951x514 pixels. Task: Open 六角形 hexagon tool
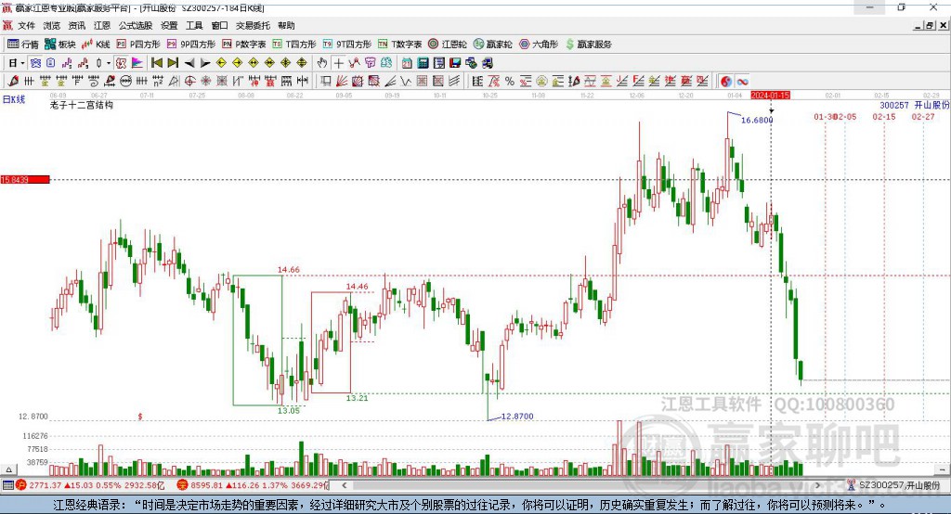[x=539, y=45]
